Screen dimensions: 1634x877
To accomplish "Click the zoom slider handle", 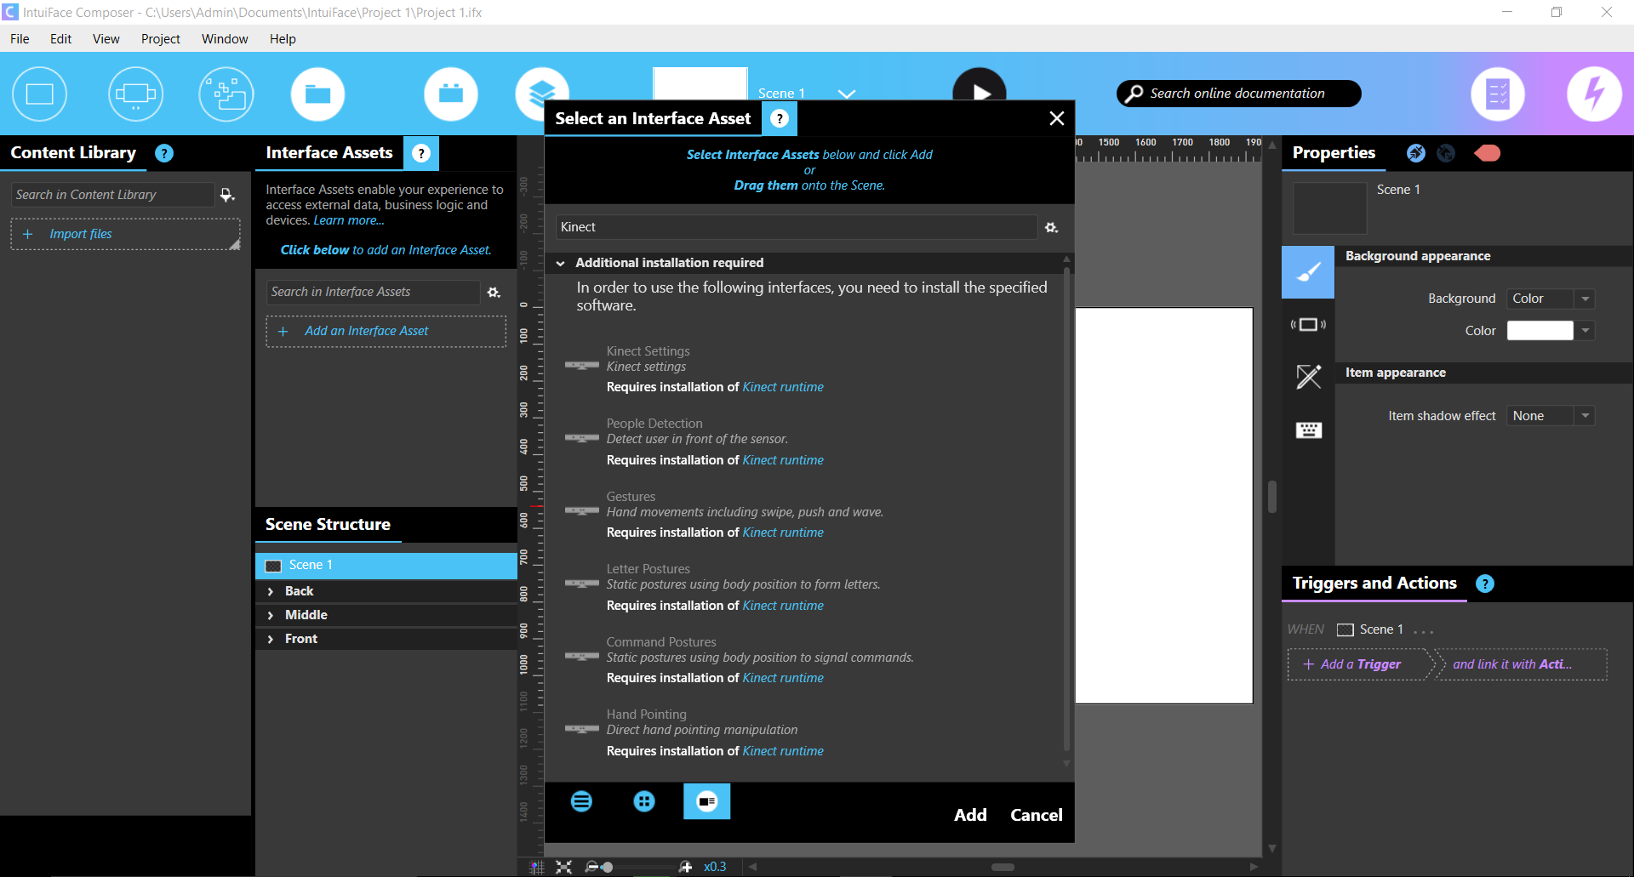I will [x=607, y=868].
